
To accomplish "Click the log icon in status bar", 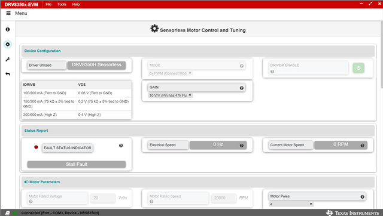I will coord(8,213).
